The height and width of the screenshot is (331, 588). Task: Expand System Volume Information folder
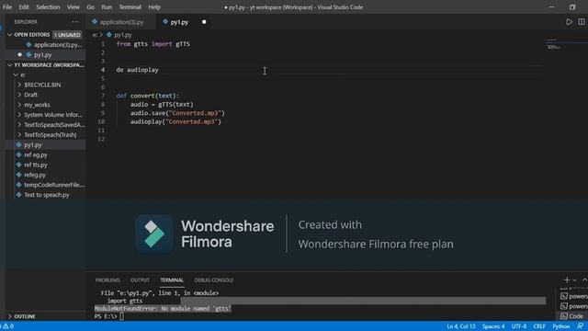(20, 115)
